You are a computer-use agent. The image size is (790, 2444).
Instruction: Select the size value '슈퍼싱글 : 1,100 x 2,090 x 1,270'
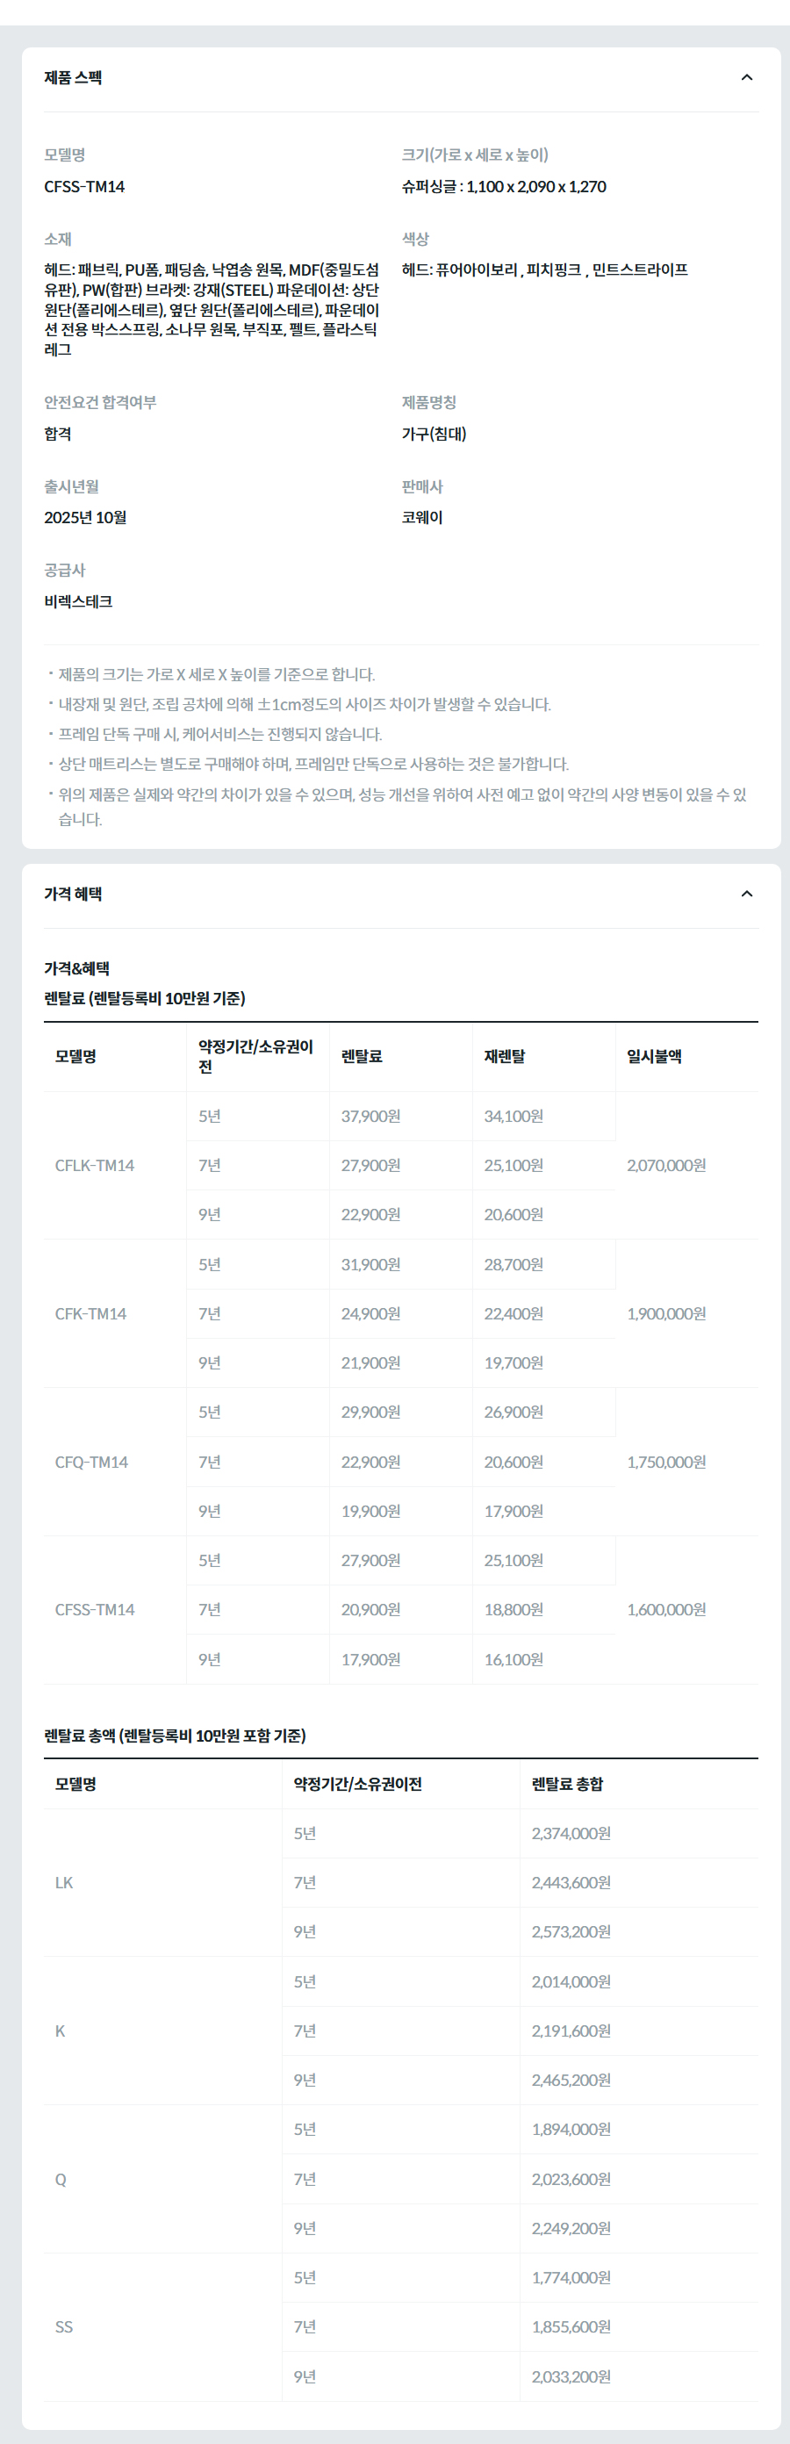tap(504, 187)
